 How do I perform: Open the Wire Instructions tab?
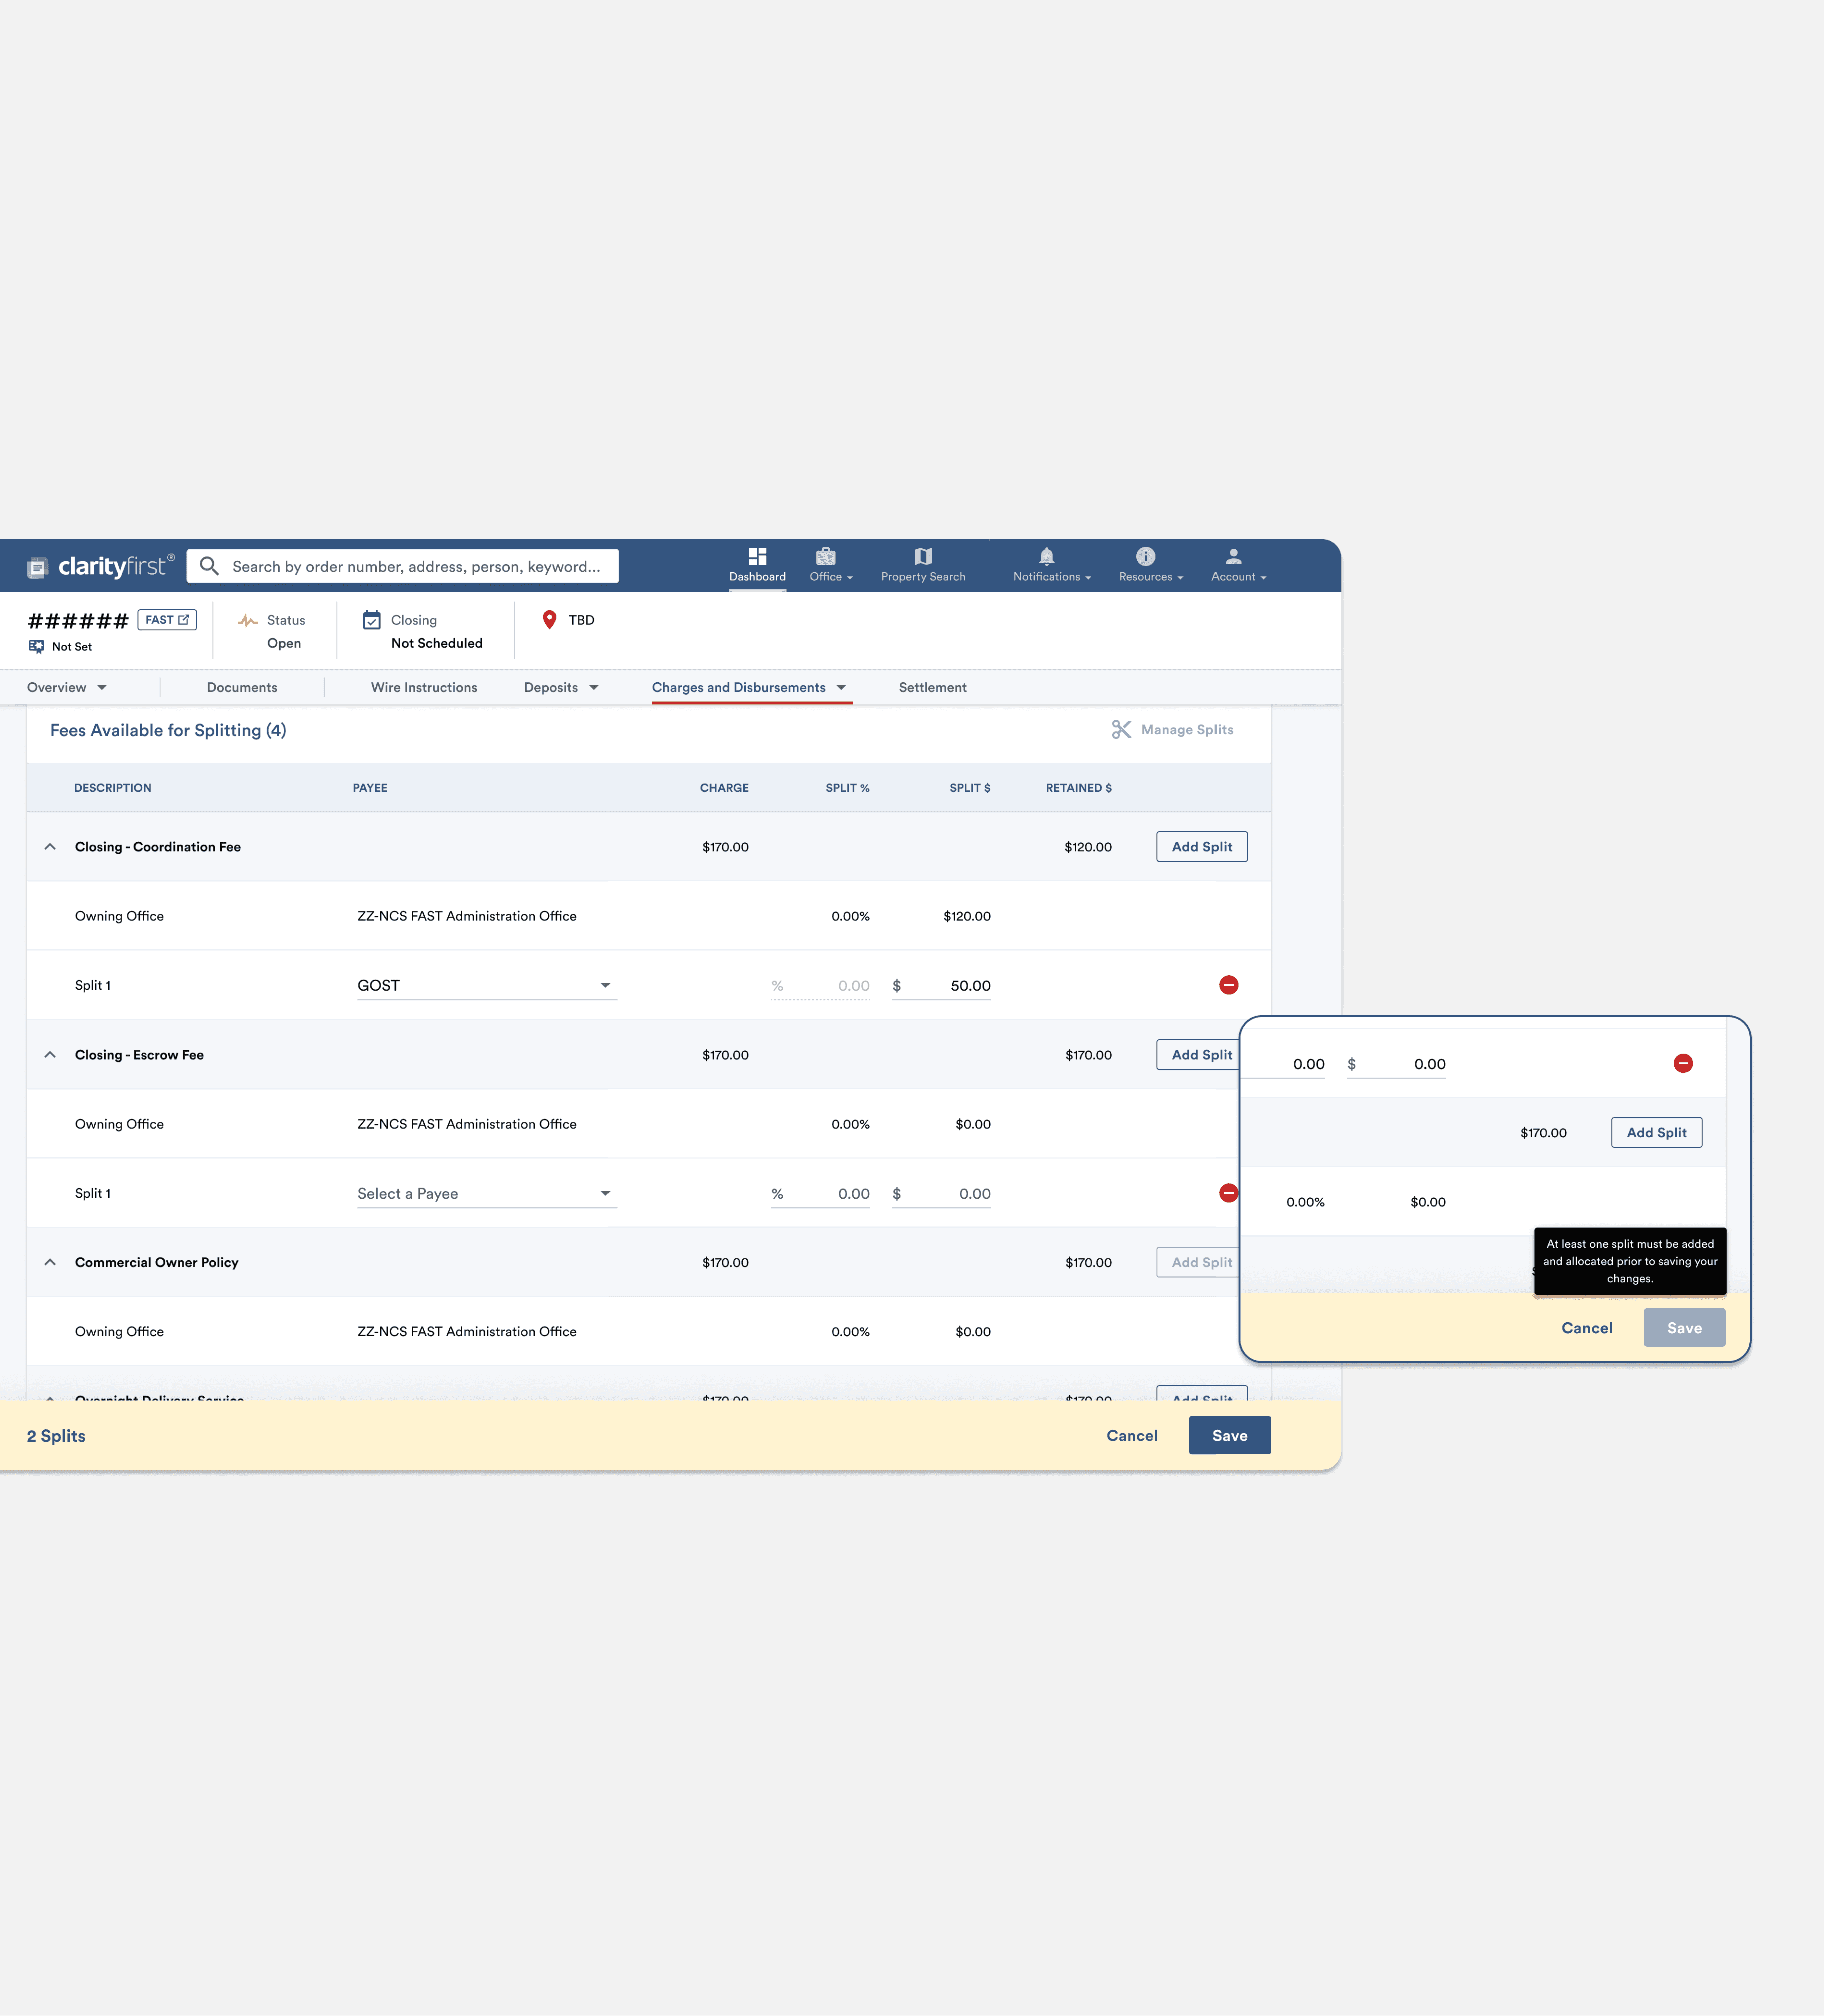tap(424, 687)
